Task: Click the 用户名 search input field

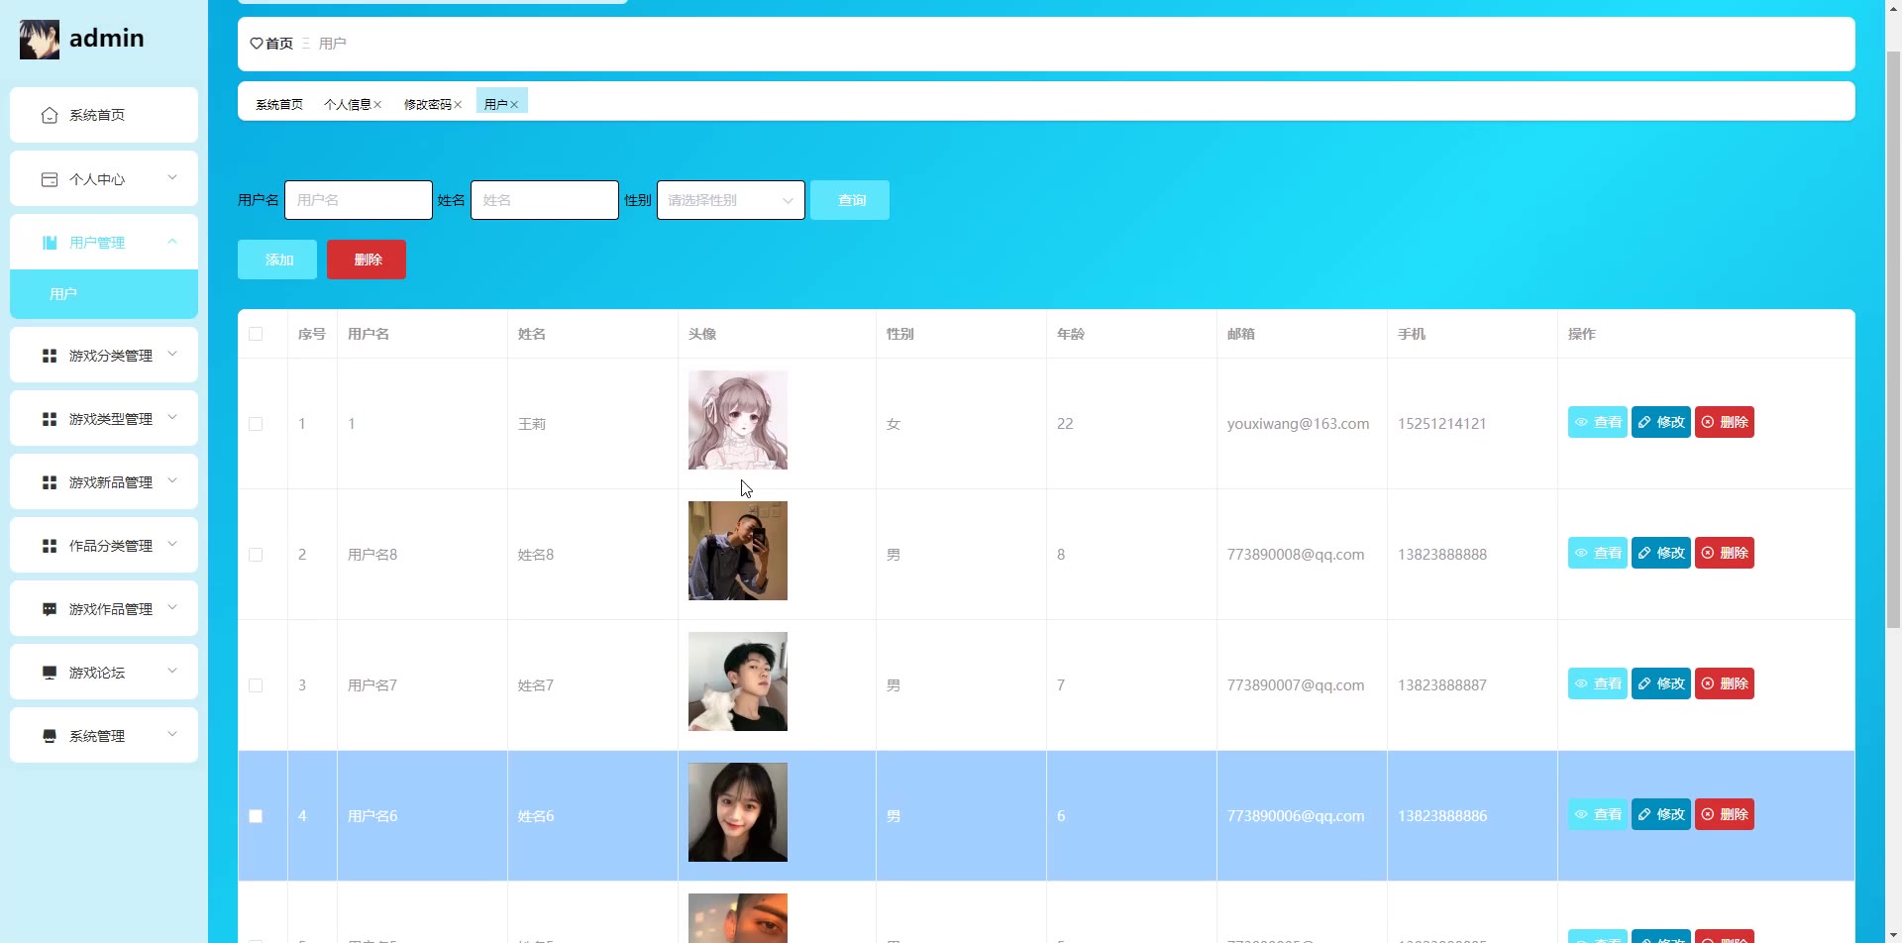Action: [x=359, y=200]
